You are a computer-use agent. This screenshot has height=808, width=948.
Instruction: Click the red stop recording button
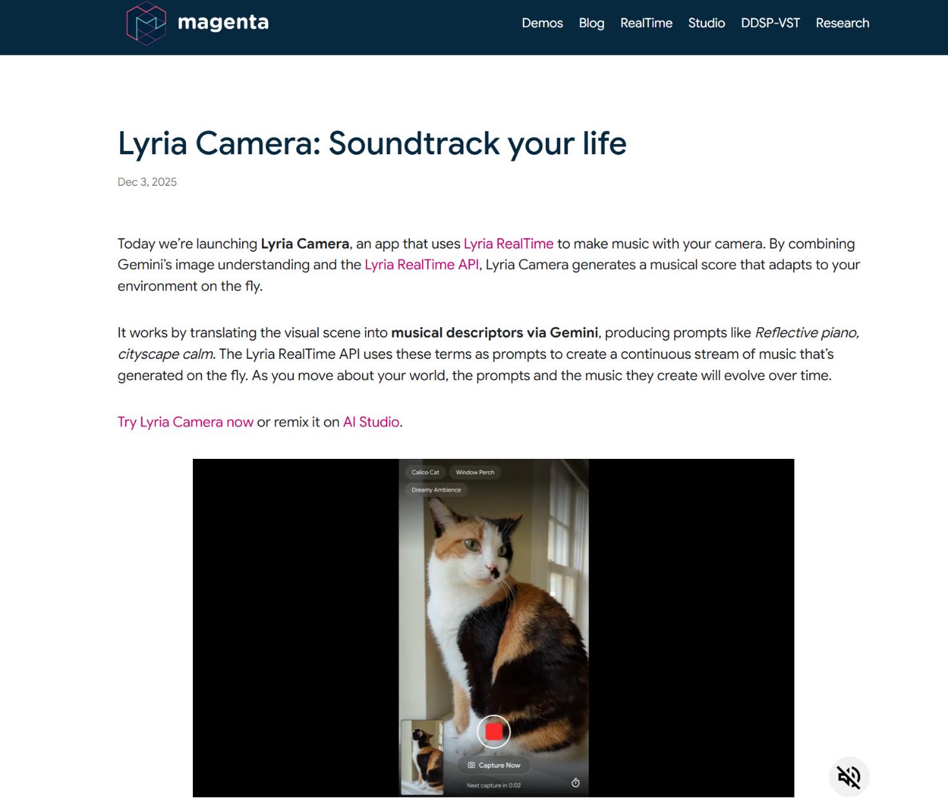click(494, 731)
